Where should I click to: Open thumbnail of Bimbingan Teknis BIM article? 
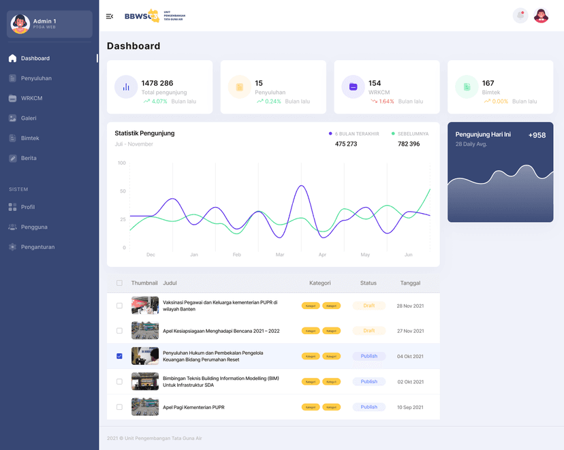point(145,381)
